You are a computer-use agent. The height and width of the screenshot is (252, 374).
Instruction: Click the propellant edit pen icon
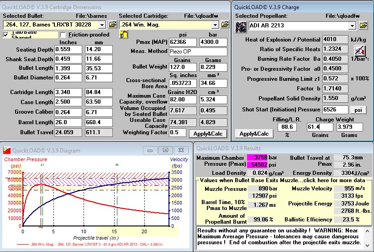point(360,50)
